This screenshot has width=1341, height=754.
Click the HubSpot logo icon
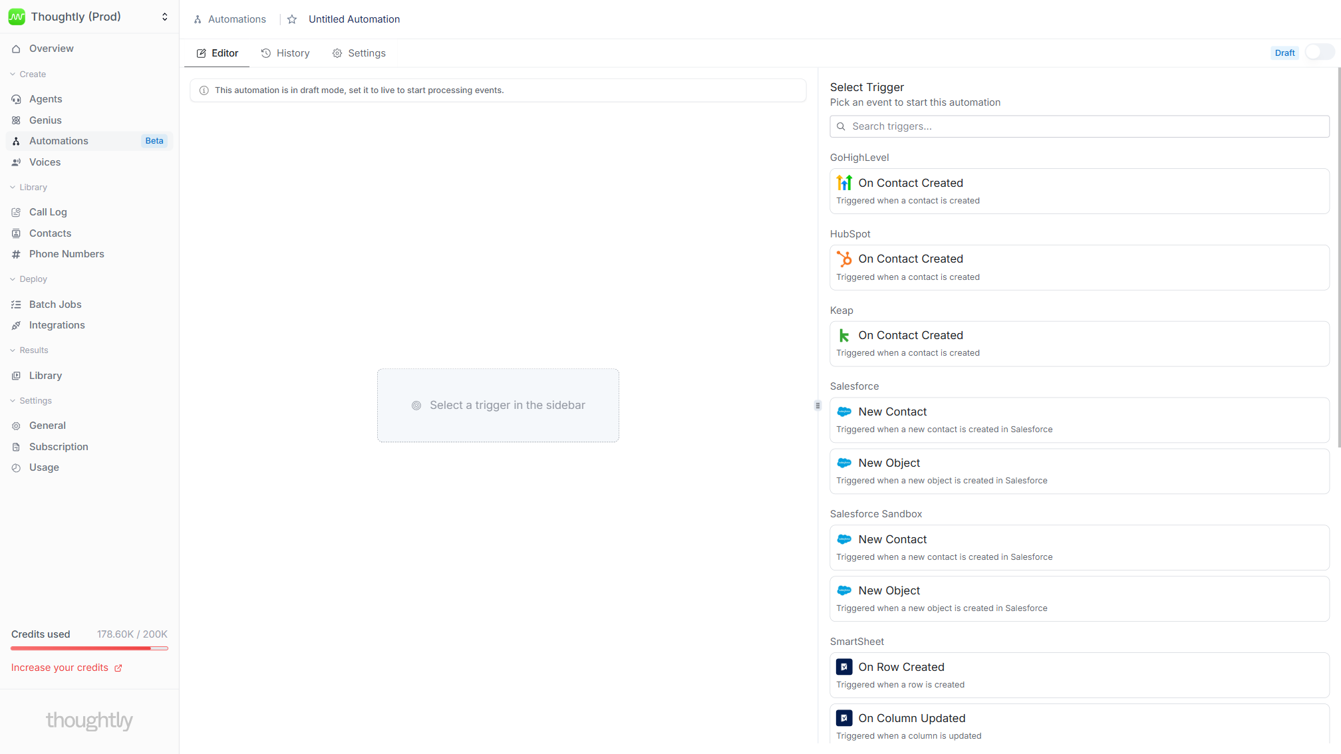[844, 259]
